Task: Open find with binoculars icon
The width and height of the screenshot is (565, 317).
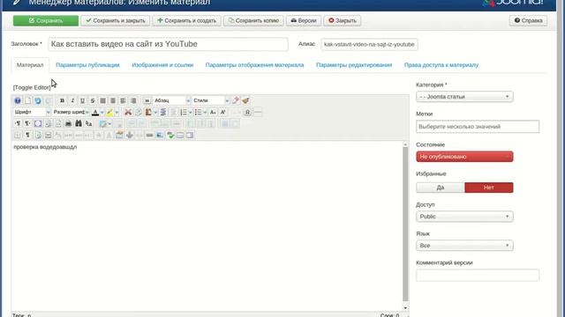Action: (x=79, y=123)
